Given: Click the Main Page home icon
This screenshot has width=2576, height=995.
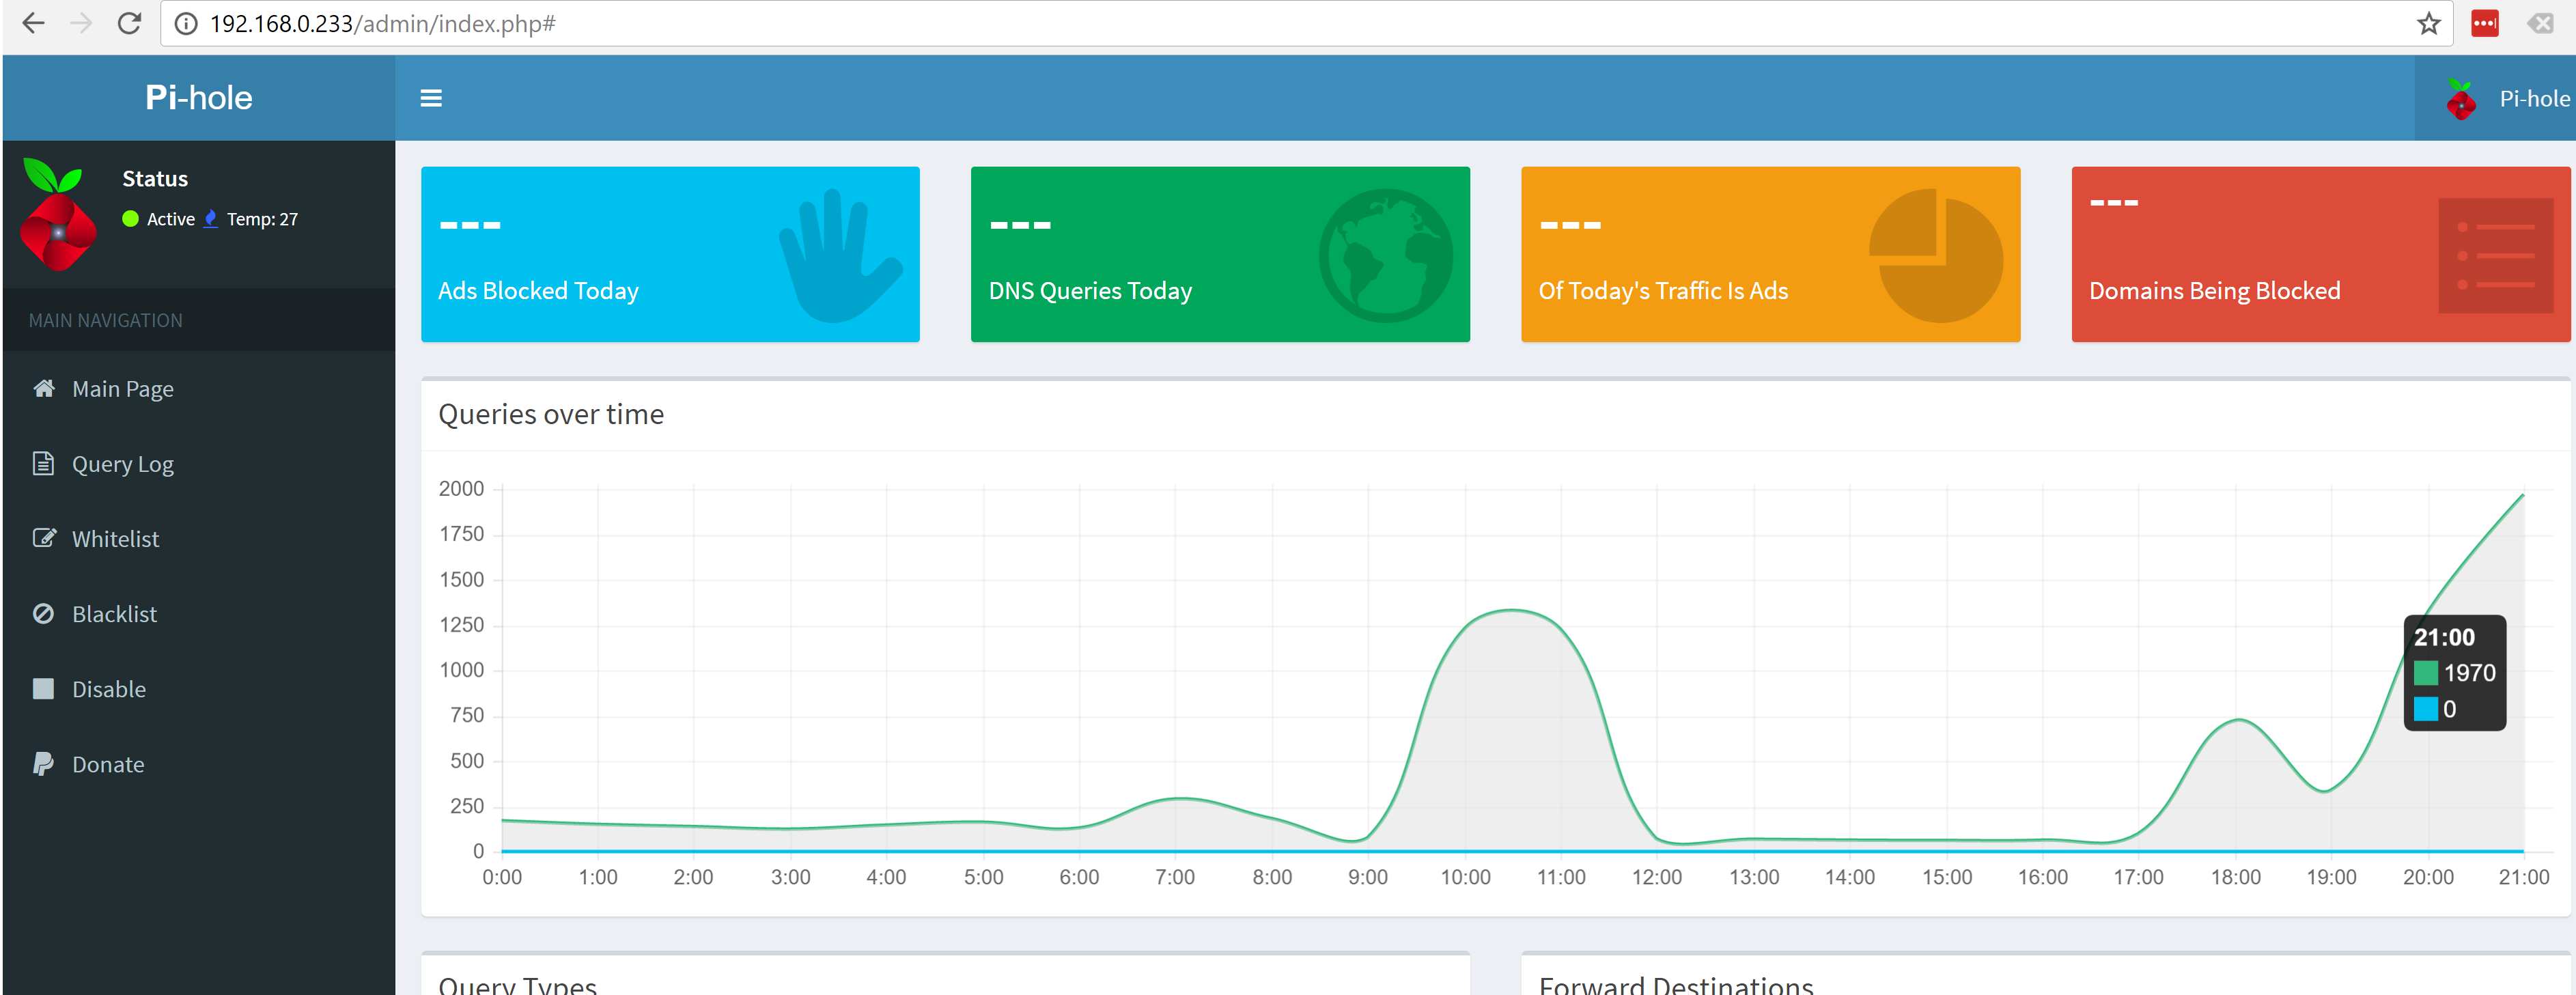Looking at the screenshot, I should point(43,388).
